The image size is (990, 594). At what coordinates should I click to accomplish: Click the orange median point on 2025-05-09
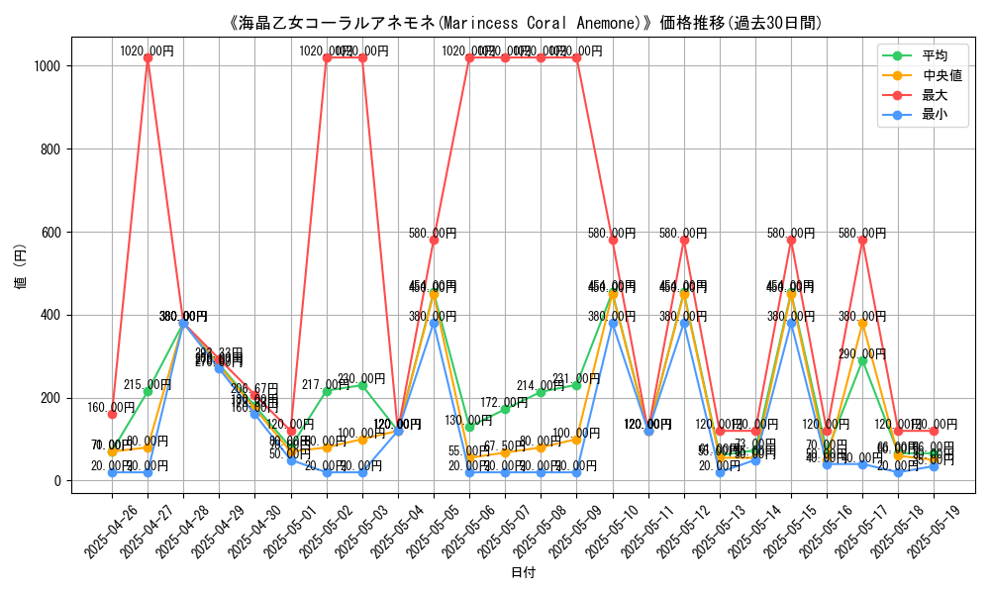pos(576,440)
